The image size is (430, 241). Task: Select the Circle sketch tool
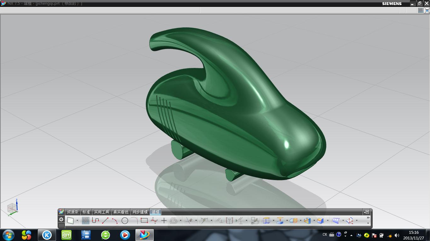pyautogui.click(x=125, y=221)
